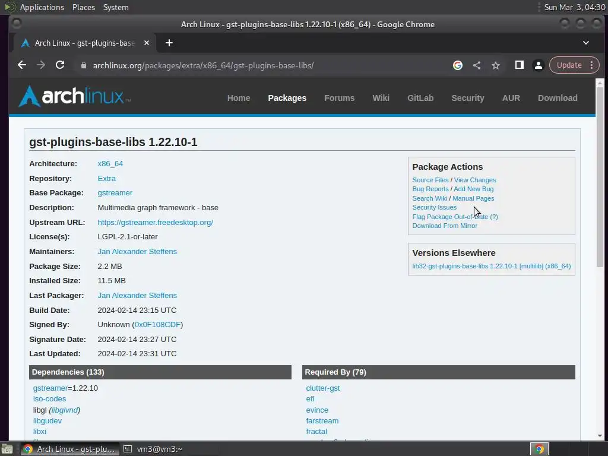Toggle Chrome side panel icon

tap(519, 65)
